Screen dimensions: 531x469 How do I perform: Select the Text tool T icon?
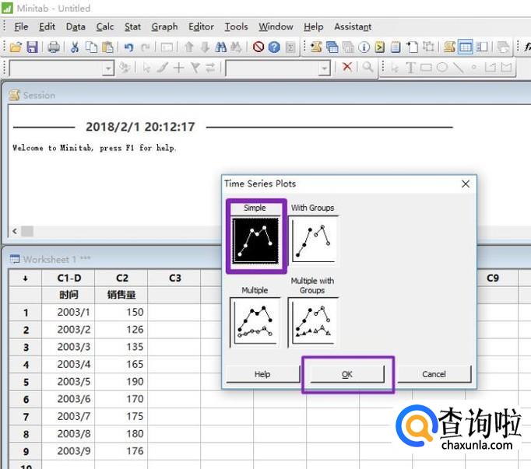coord(410,68)
